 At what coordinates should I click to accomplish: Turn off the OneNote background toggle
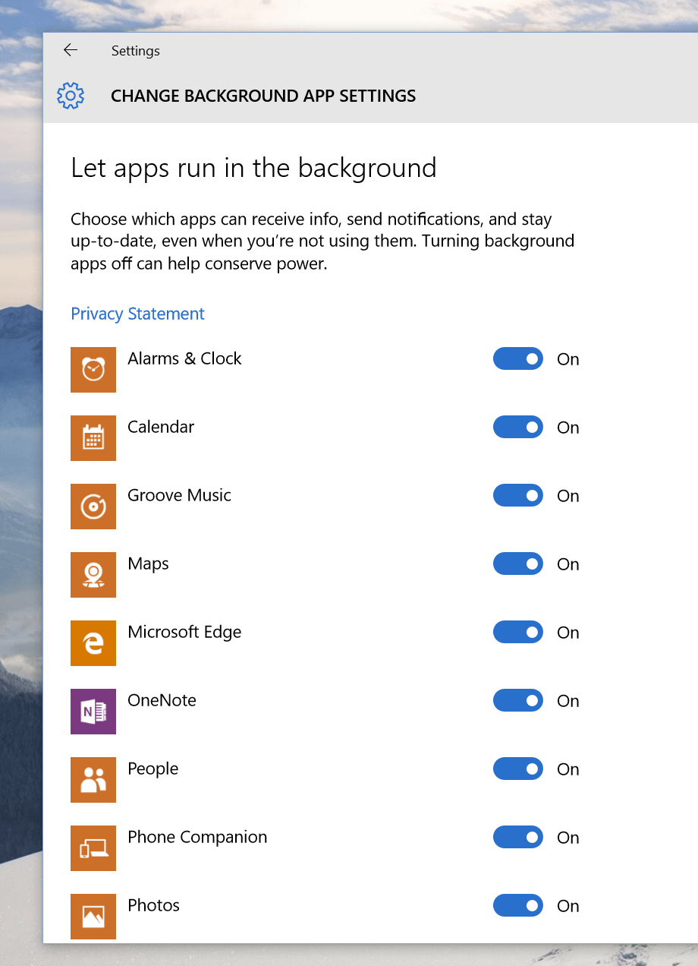tap(518, 700)
